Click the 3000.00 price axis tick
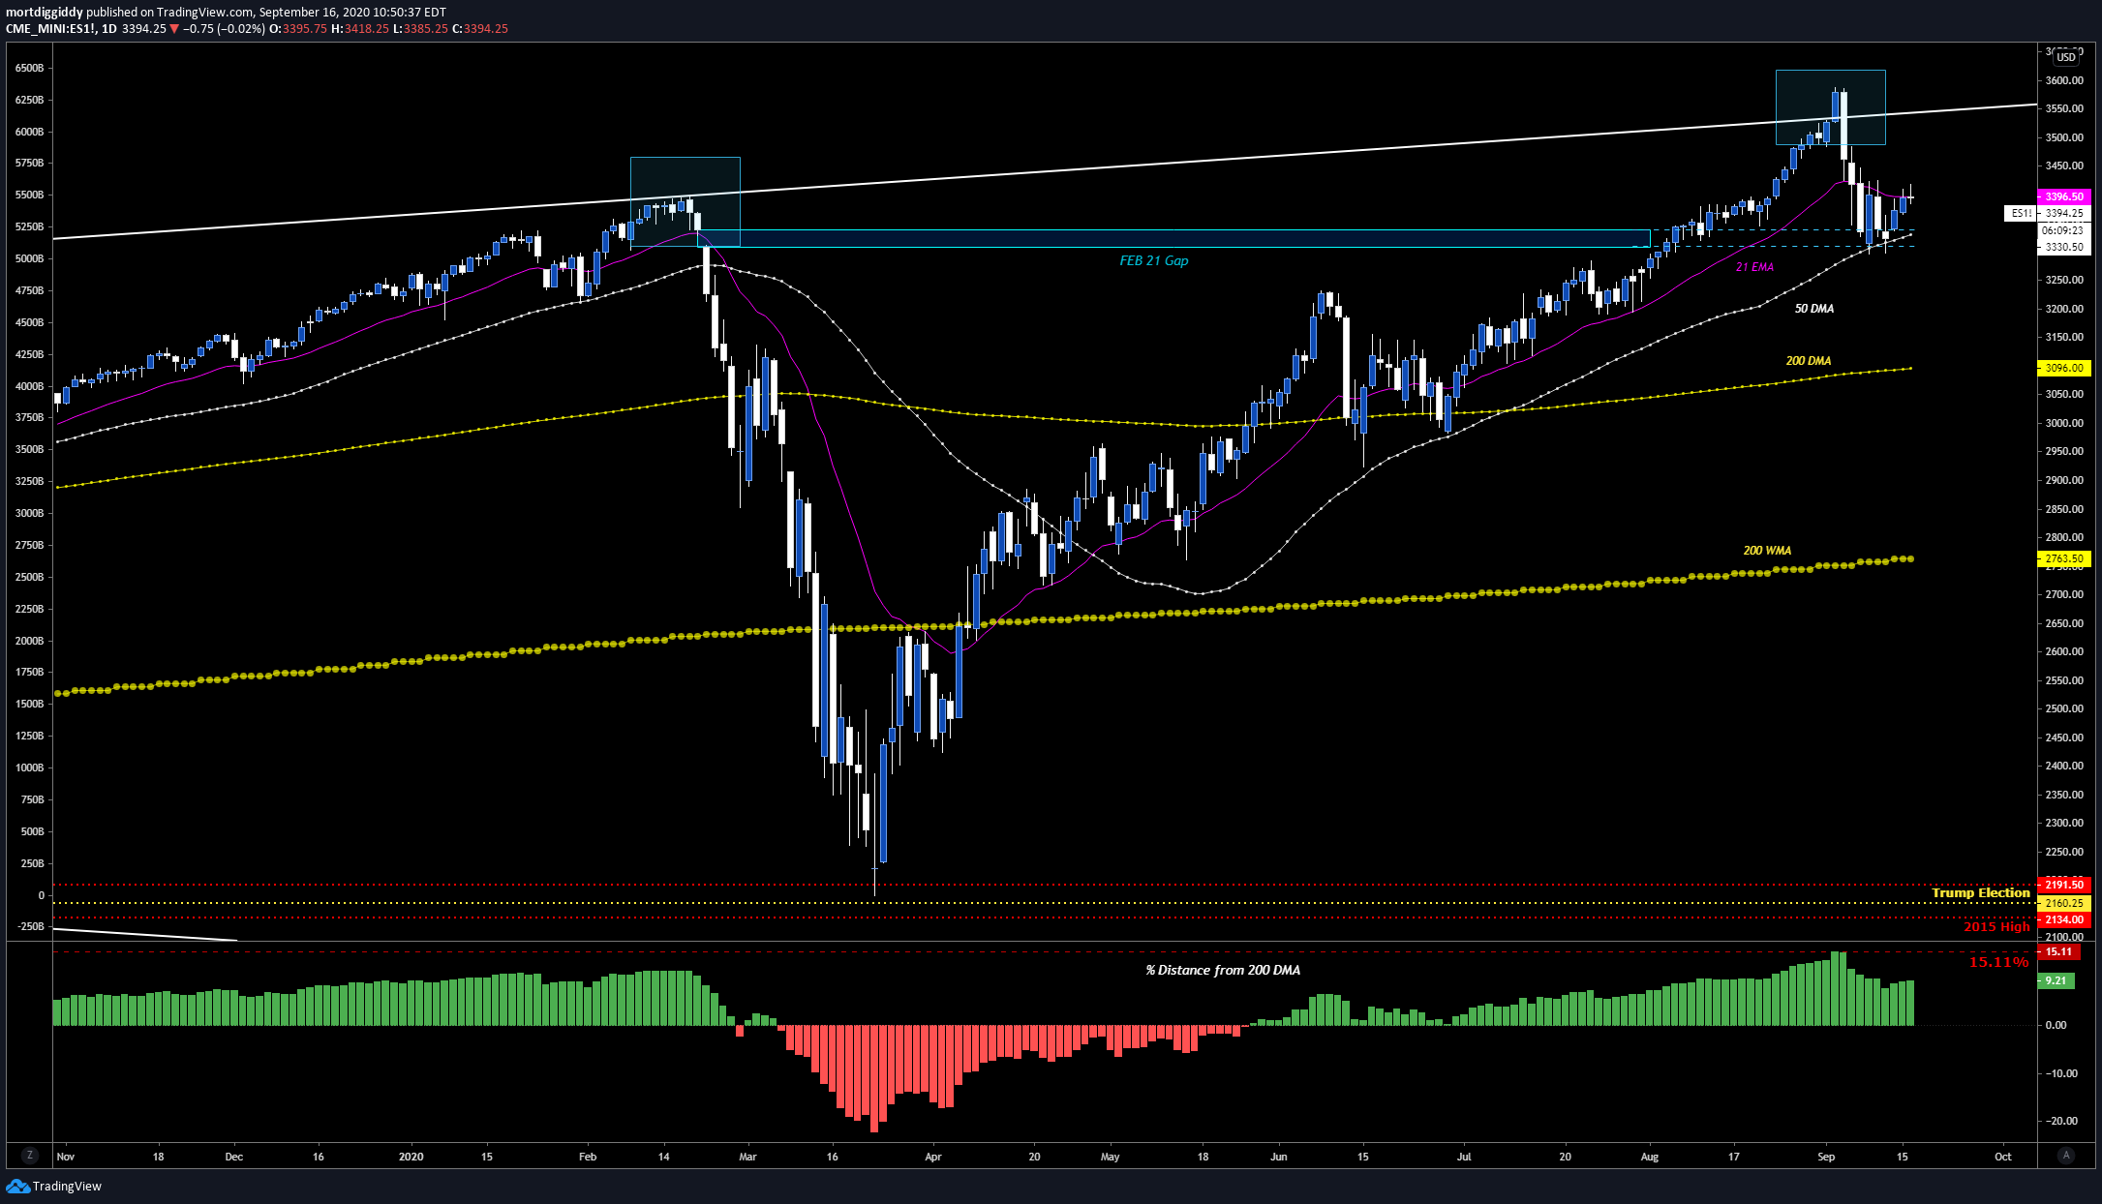Viewport: 2102px width, 1204px height. pos(2064,423)
